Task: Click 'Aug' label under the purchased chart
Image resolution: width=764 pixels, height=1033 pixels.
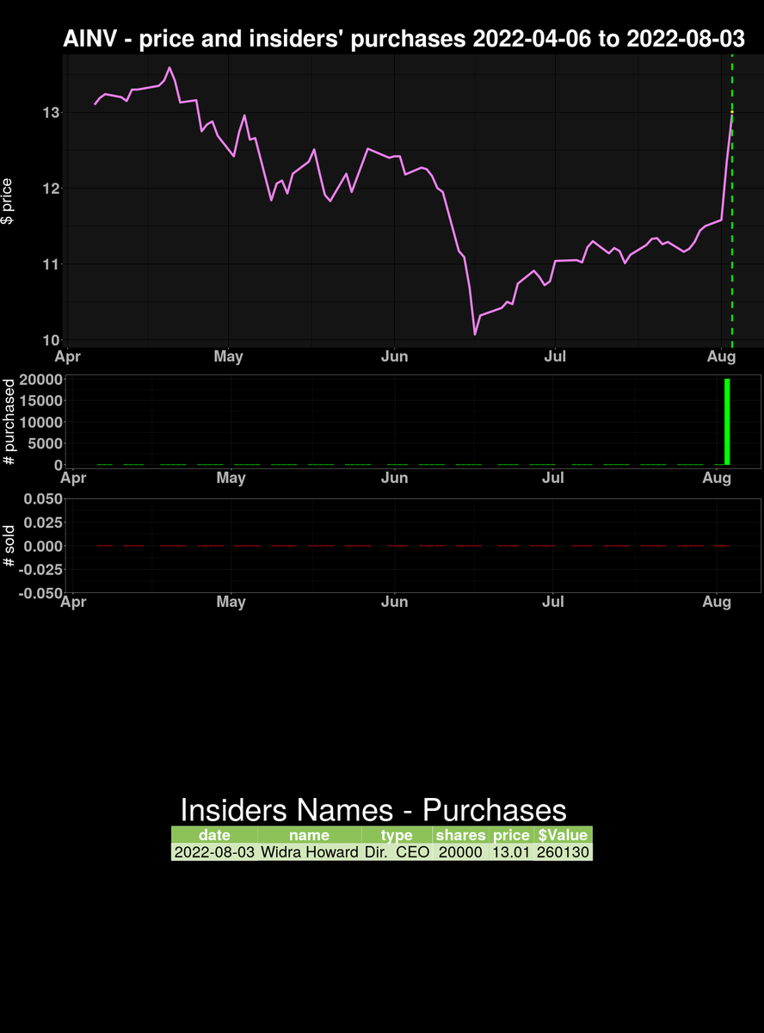Action: pos(717,478)
